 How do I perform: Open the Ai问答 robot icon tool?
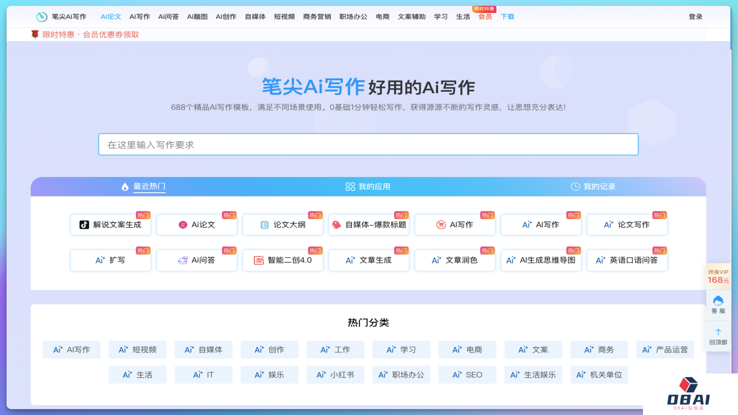tap(183, 260)
